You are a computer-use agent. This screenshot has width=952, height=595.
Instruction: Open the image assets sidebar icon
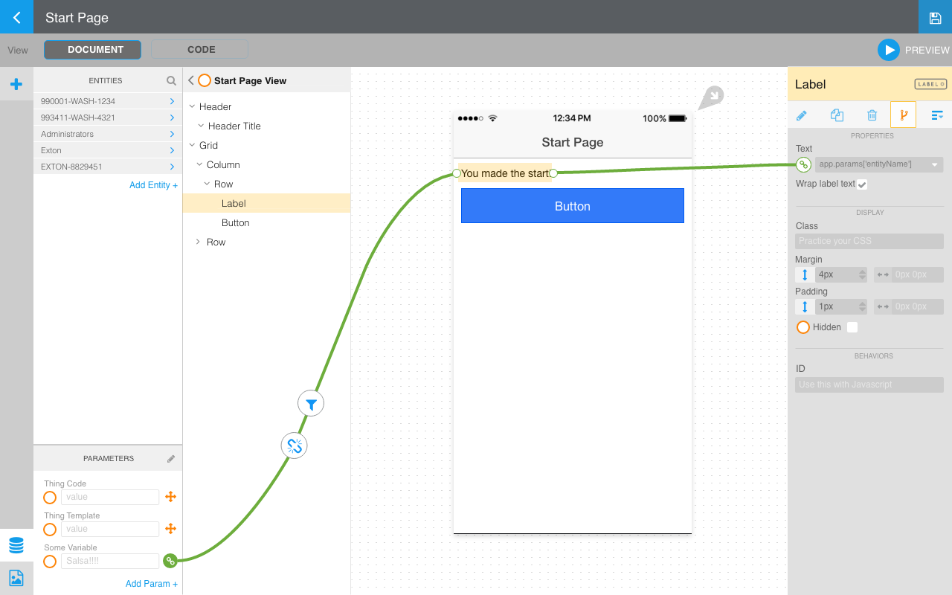(x=16, y=578)
